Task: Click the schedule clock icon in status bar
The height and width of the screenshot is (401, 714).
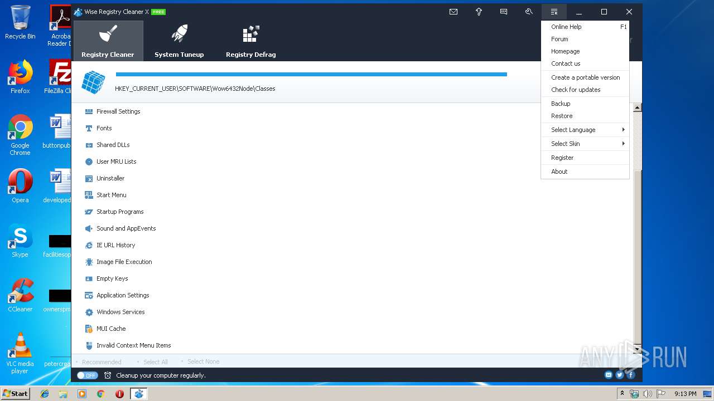Action: [108, 375]
